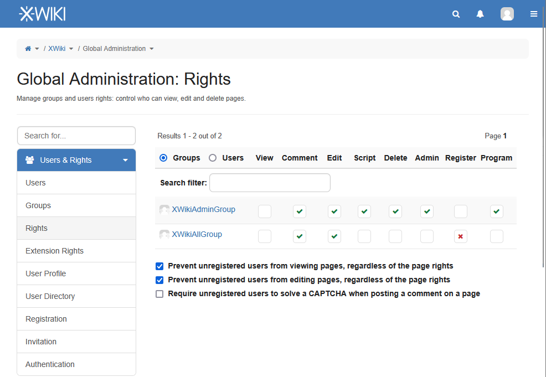Toggle Edit right for XWikiAllGroup

(x=334, y=236)
